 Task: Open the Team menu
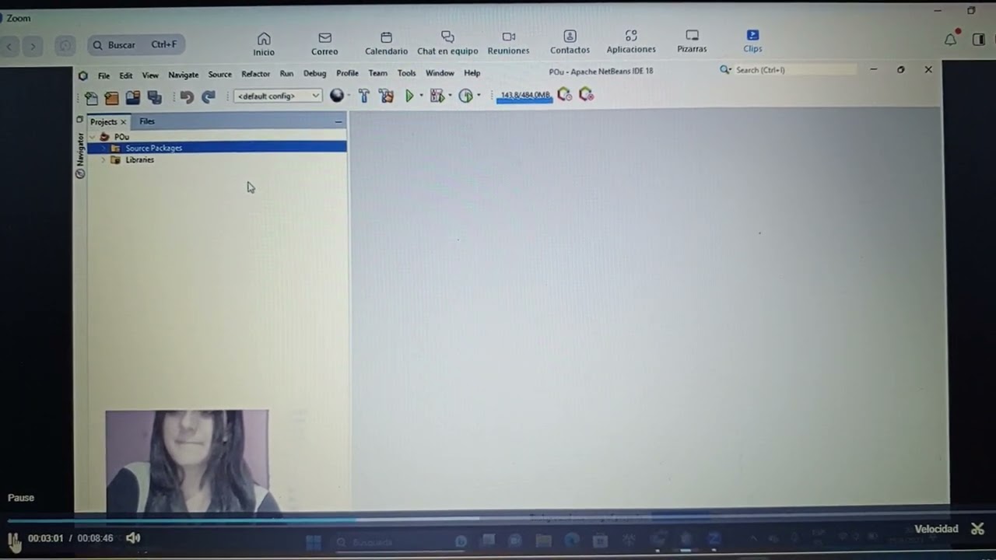pyautogui.click(x=377, y=73)
